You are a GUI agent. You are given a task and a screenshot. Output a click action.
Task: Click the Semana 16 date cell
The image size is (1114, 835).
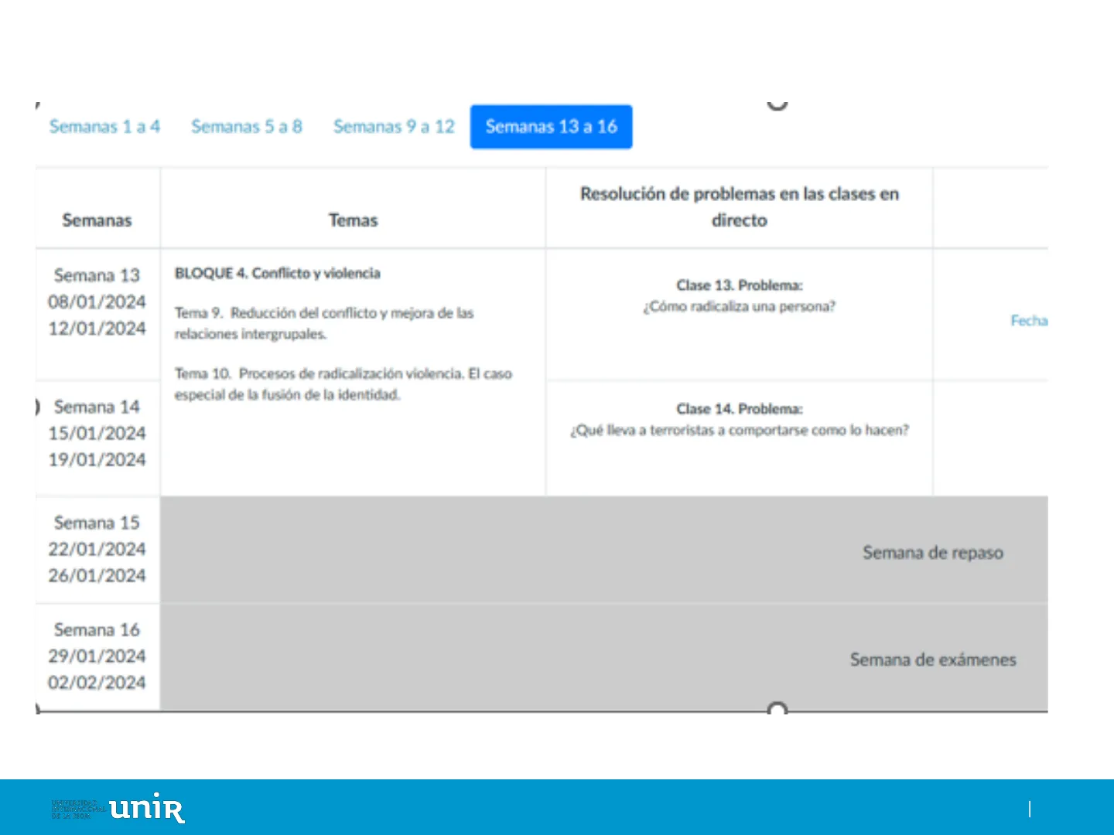97,656
